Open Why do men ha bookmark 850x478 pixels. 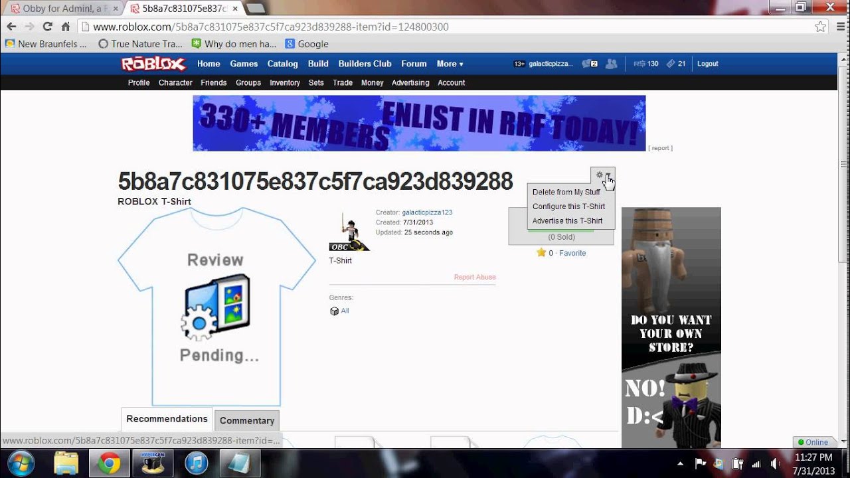(234, 44)
